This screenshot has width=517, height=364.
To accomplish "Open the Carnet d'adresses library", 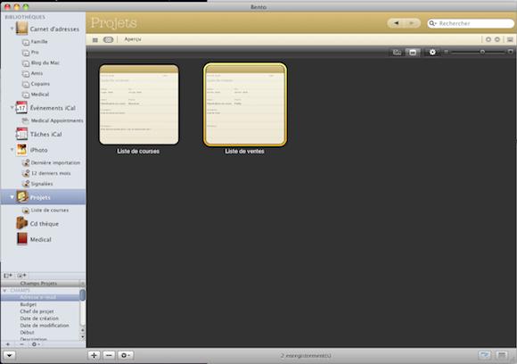I will (x=48, y=29).
